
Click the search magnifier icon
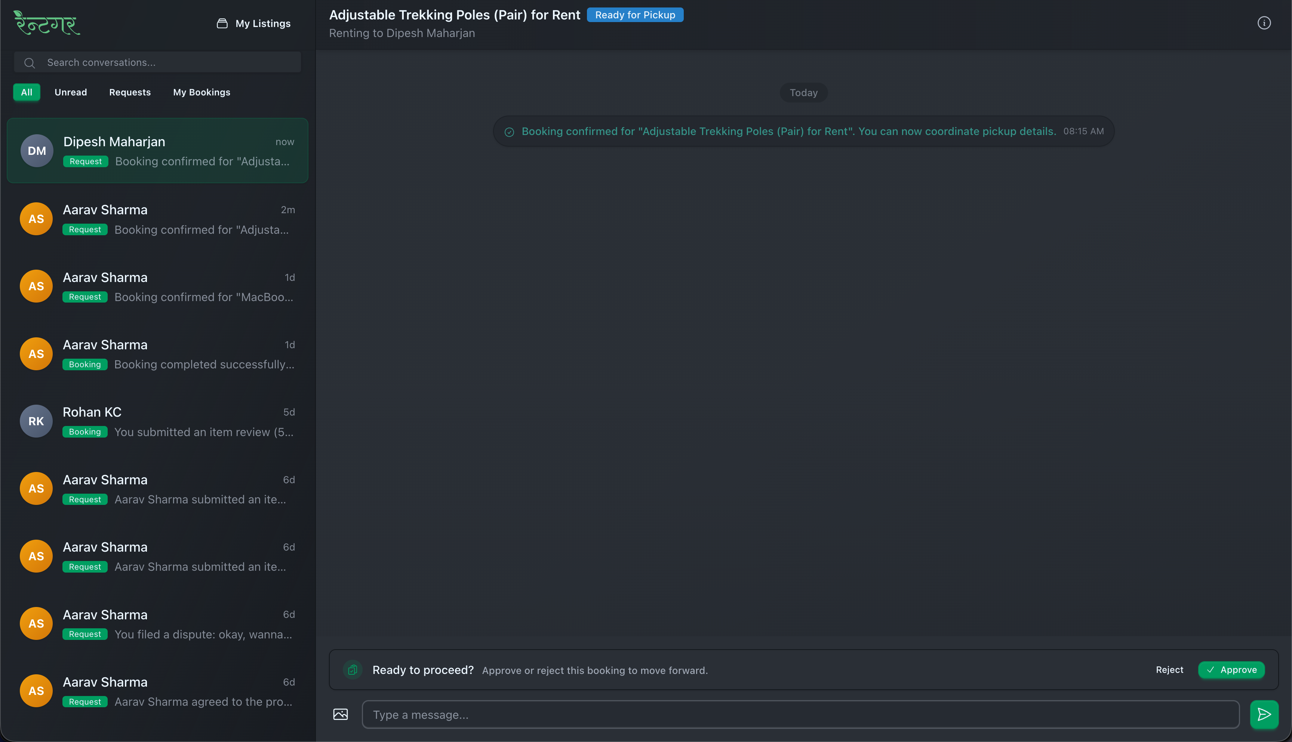pyautogui.click(x=30, y=63)
